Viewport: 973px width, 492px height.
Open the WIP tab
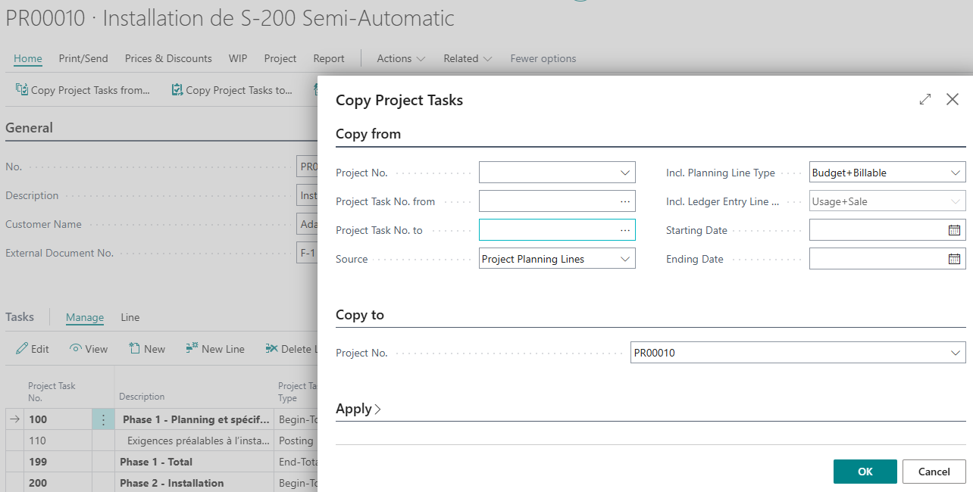pos(238,58)
